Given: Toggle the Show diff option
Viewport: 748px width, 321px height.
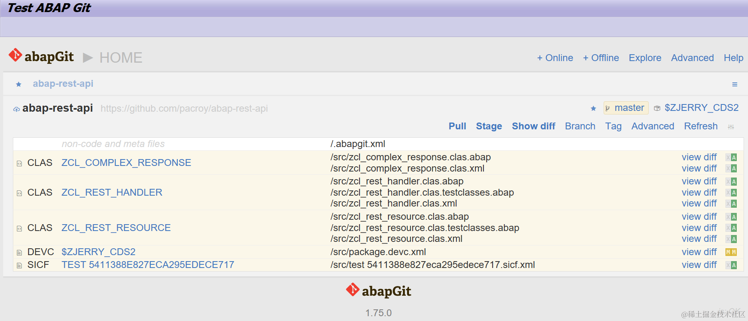Looking at the screenshot, I should 533,126.
